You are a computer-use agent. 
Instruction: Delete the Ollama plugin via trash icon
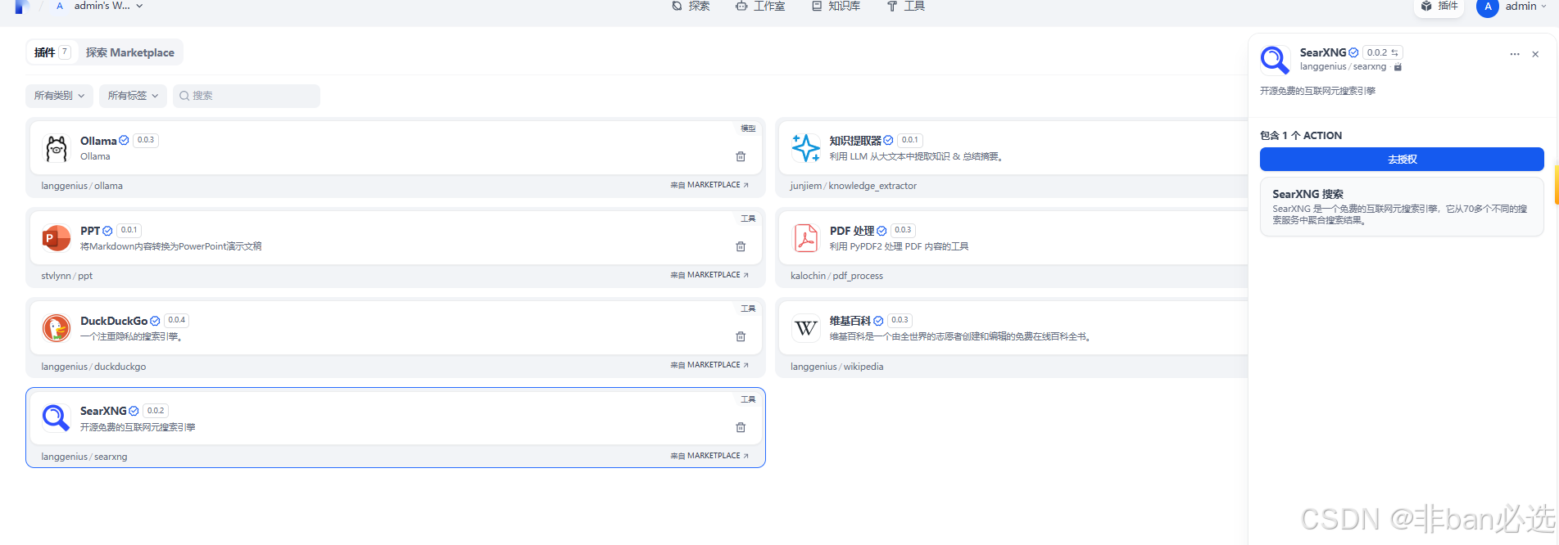(x=741, y=156)
